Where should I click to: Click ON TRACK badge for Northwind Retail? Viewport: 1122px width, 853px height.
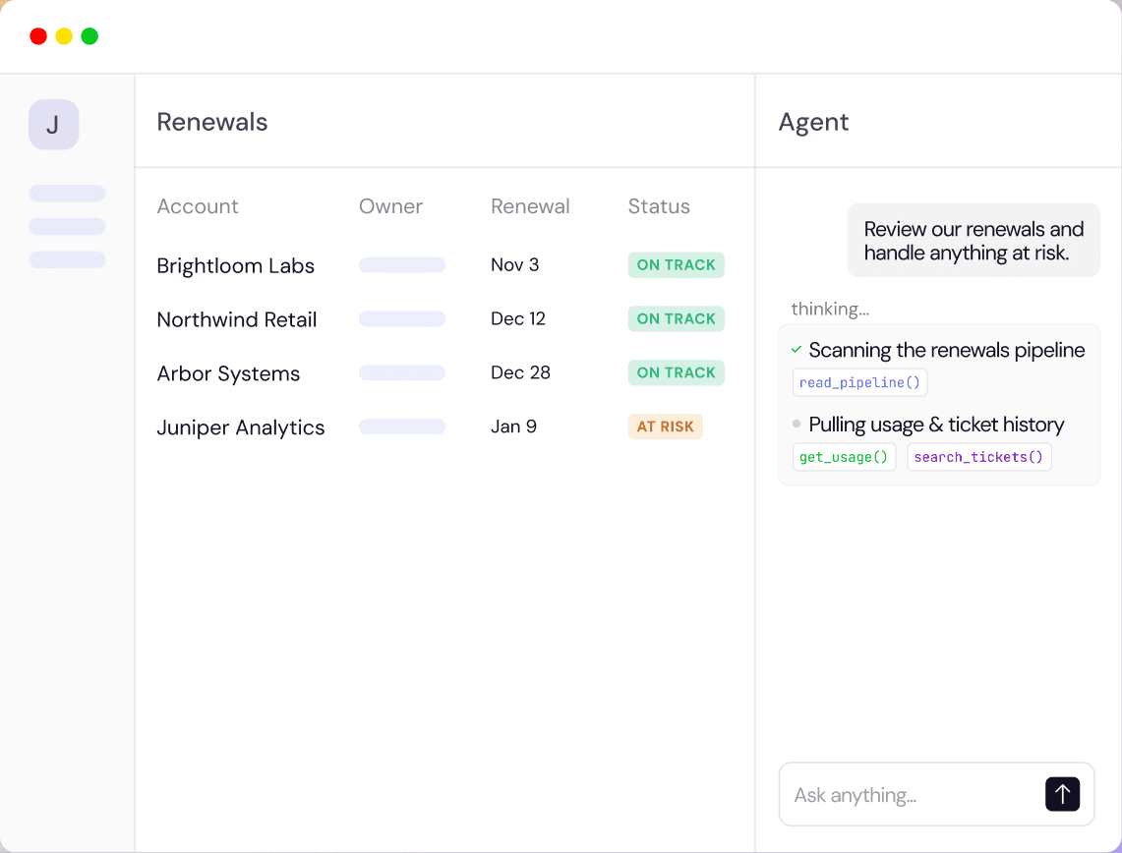[x=677, y=318]
